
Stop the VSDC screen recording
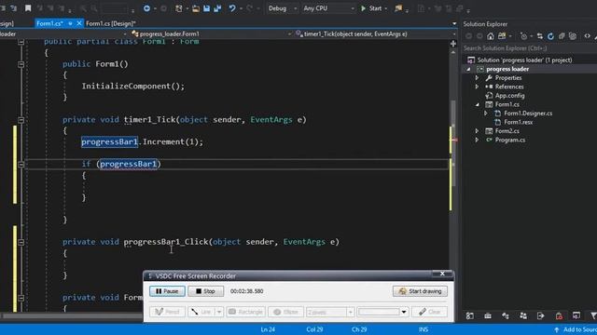tap(205, 291)
